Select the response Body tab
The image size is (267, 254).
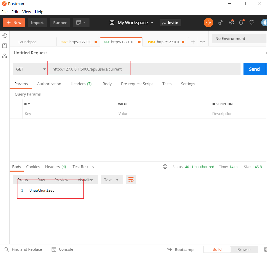17,167
